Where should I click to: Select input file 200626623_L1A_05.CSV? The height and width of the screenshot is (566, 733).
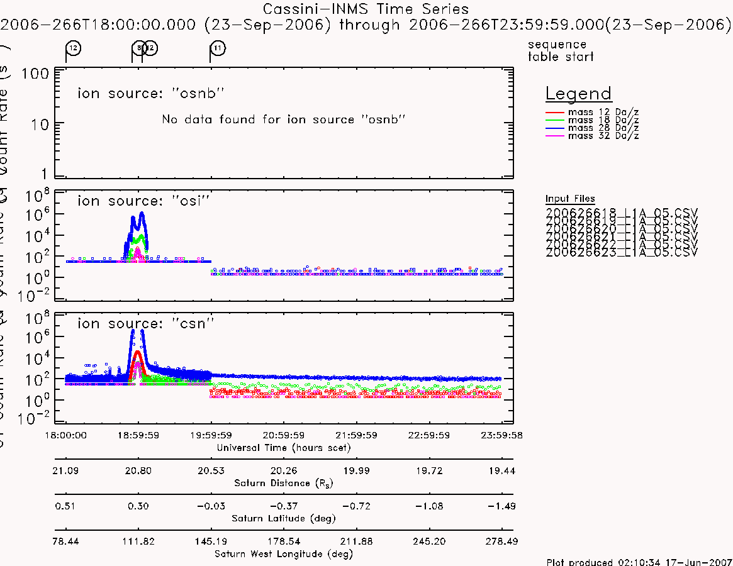(621, 253)
